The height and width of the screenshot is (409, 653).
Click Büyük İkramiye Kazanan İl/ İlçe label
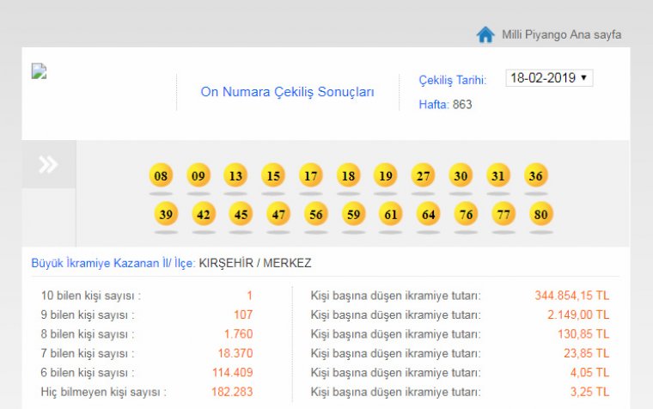coord(113,263)
